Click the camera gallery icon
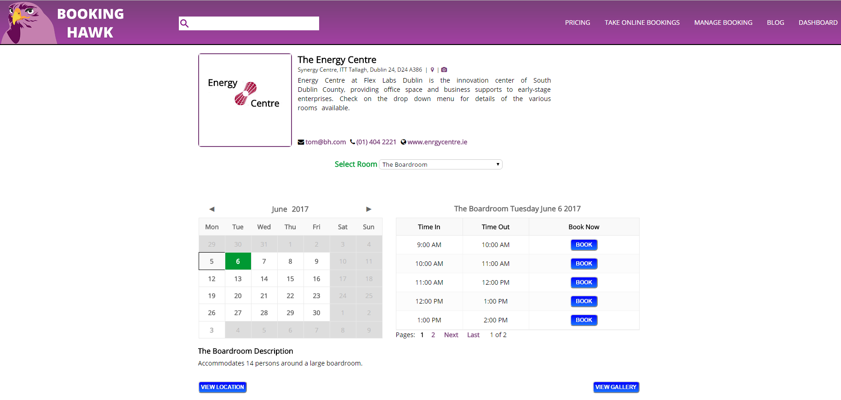The width and height of the screenshot is (841, 400). [444, 70]
